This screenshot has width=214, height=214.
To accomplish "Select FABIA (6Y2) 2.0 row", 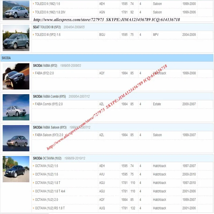I will pyautogui.click(x=123, y=73).
